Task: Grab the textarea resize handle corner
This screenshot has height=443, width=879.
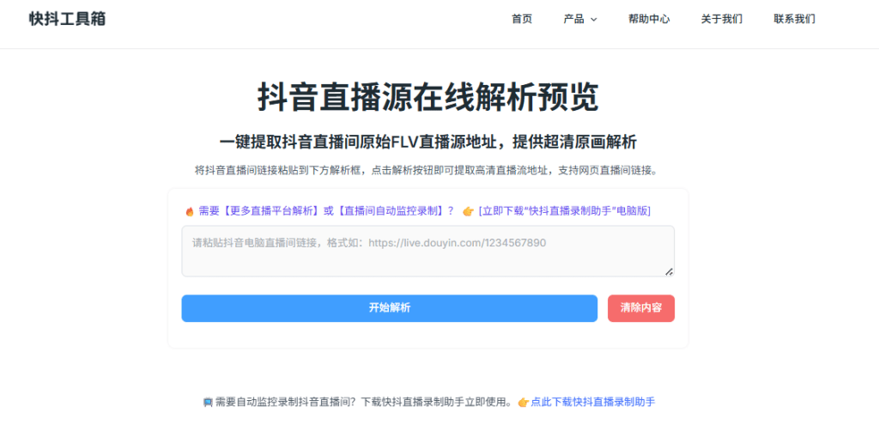Action: coord(669,271)
